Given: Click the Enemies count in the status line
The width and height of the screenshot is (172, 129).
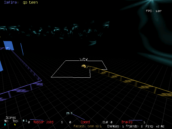Looking at the screenshot, I should 115,126.
